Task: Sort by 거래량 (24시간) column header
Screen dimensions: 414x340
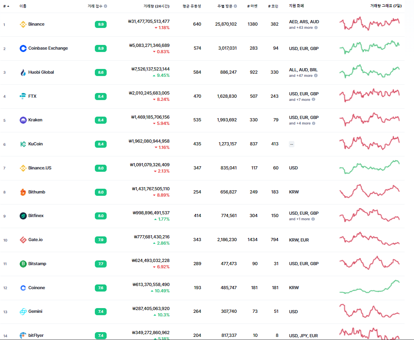Action: 156,6
